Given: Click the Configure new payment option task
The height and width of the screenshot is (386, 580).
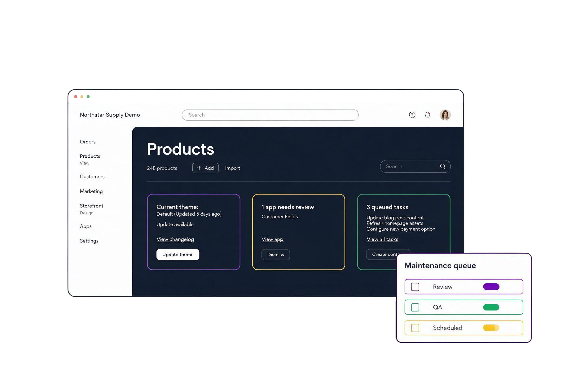Looking at the screenshot, I should 401,229.
